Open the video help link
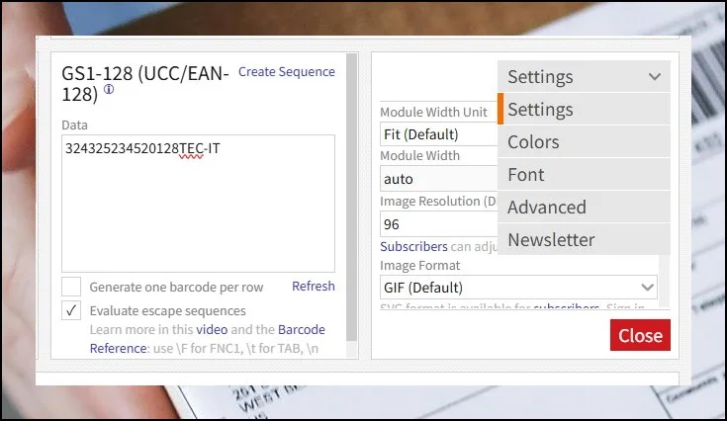727x421 pixels. pos(212,329)
